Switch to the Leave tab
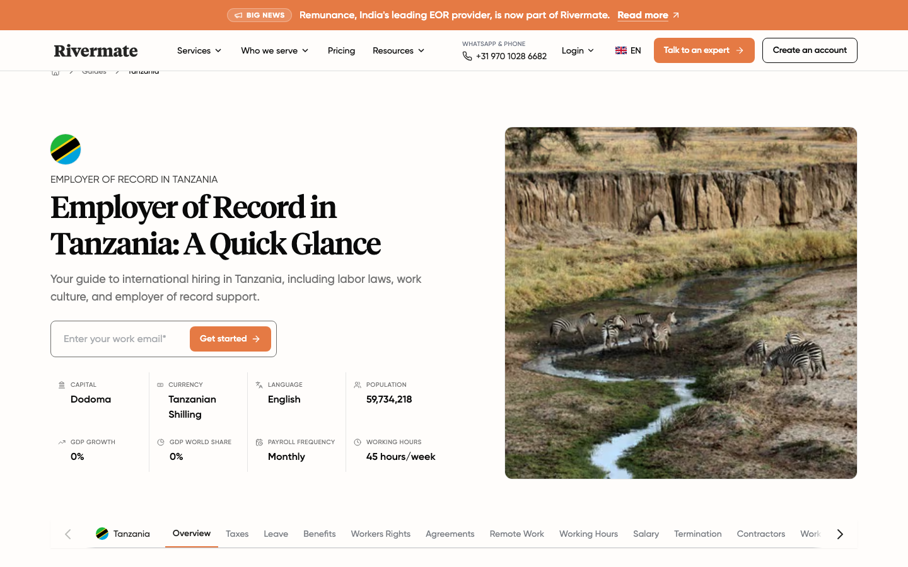The image size is (908, 567). [x=276, y=534]
